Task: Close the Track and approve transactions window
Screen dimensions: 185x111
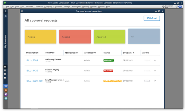Action: click(163, 11)
